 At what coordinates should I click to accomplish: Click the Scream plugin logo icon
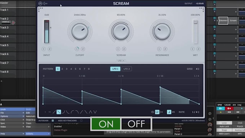click(40, 4)
